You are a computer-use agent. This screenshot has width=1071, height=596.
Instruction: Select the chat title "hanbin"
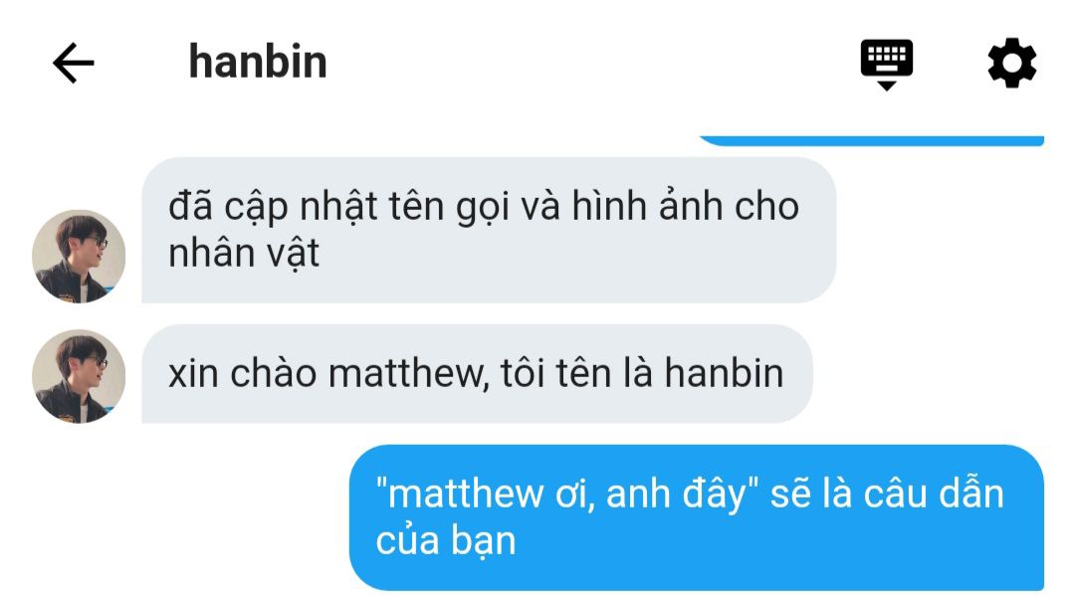pyautogui.click(x=258, y=62)
